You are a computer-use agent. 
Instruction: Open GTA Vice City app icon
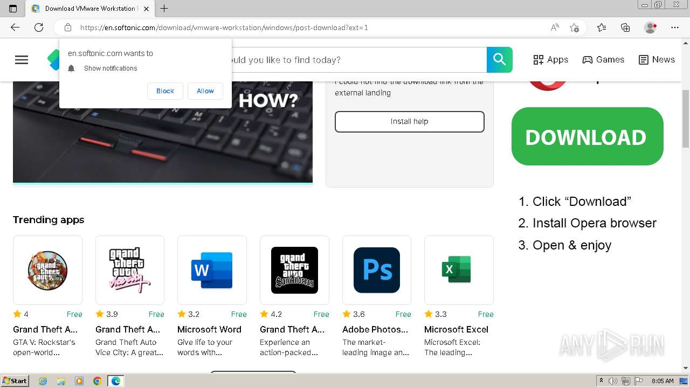click(130, 270)
